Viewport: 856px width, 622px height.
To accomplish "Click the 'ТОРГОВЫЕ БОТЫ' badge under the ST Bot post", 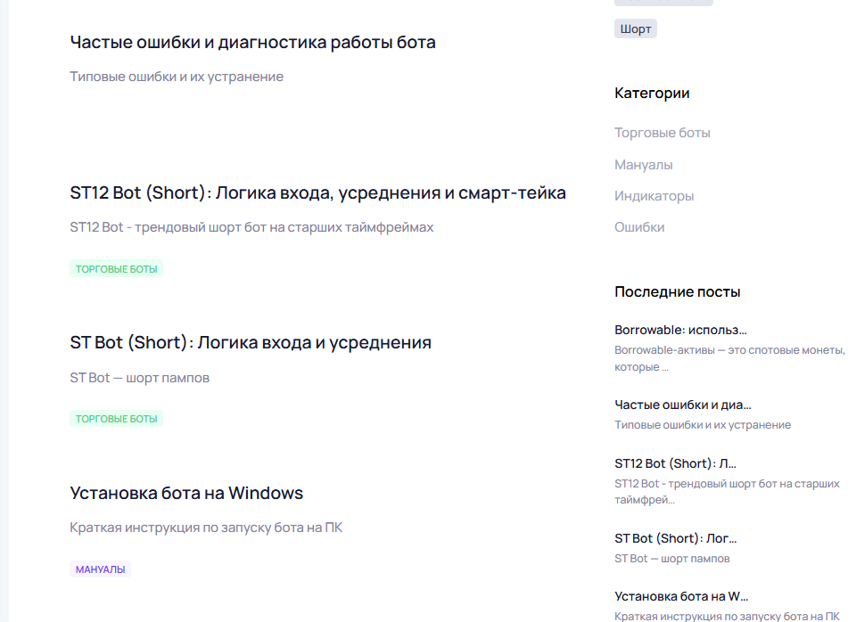I will (x=116, y=419).
